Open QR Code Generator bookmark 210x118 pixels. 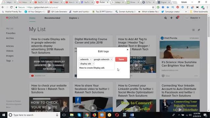pyautogui.click(x=58, y=12)
